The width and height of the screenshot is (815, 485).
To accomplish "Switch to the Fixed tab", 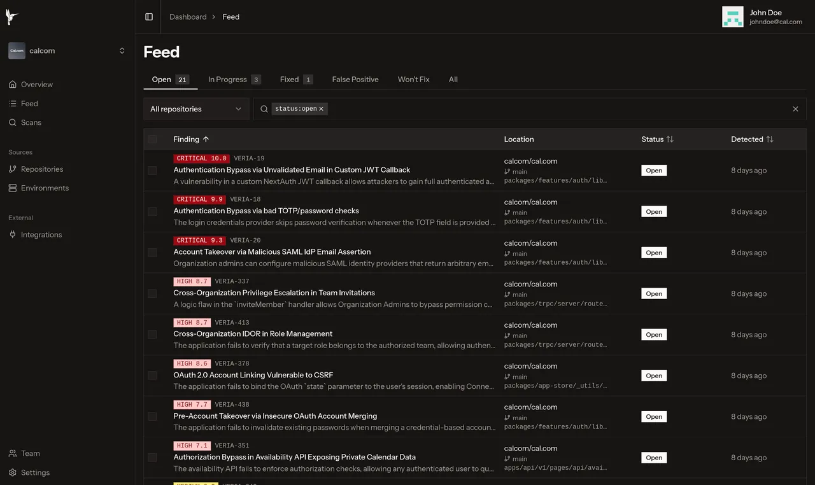I will (296, 80).
